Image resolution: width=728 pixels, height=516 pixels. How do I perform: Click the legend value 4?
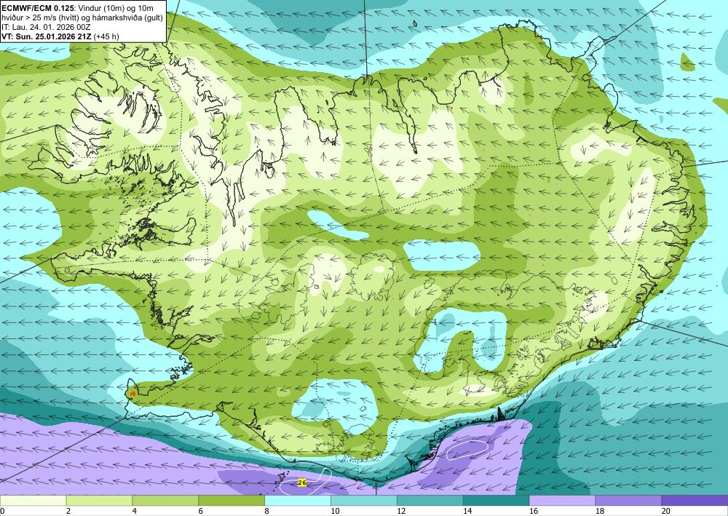(135, 512)
